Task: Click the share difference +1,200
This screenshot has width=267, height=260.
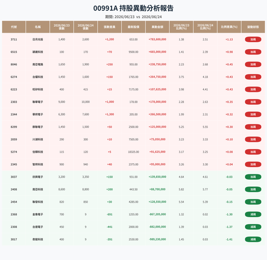Action: coord(109,40)
